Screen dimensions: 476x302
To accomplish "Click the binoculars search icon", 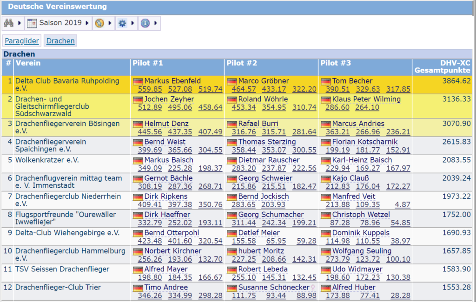I will (x=8, y=23).
